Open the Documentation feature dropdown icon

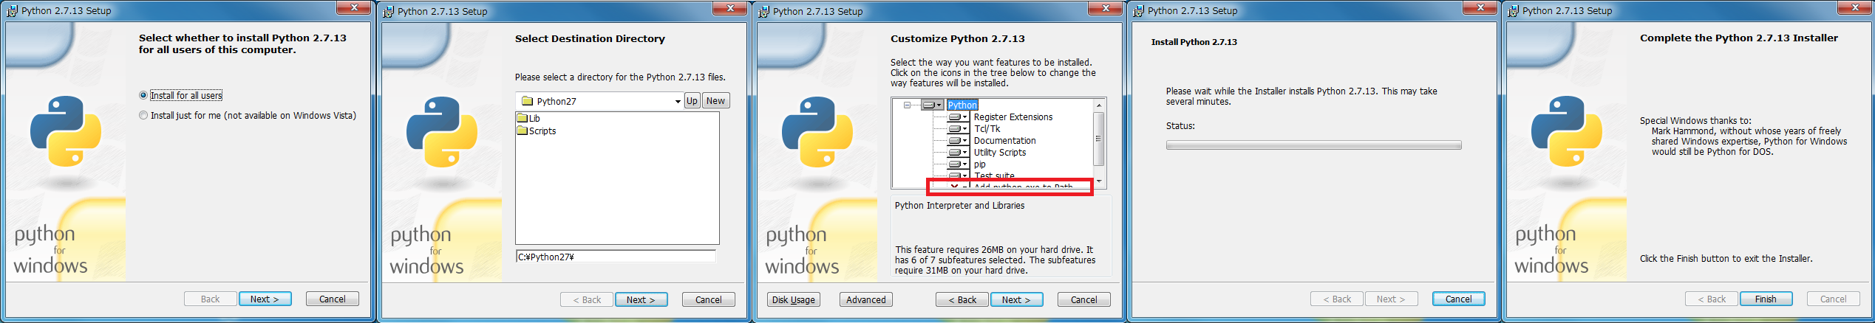(x=958, y=140)
